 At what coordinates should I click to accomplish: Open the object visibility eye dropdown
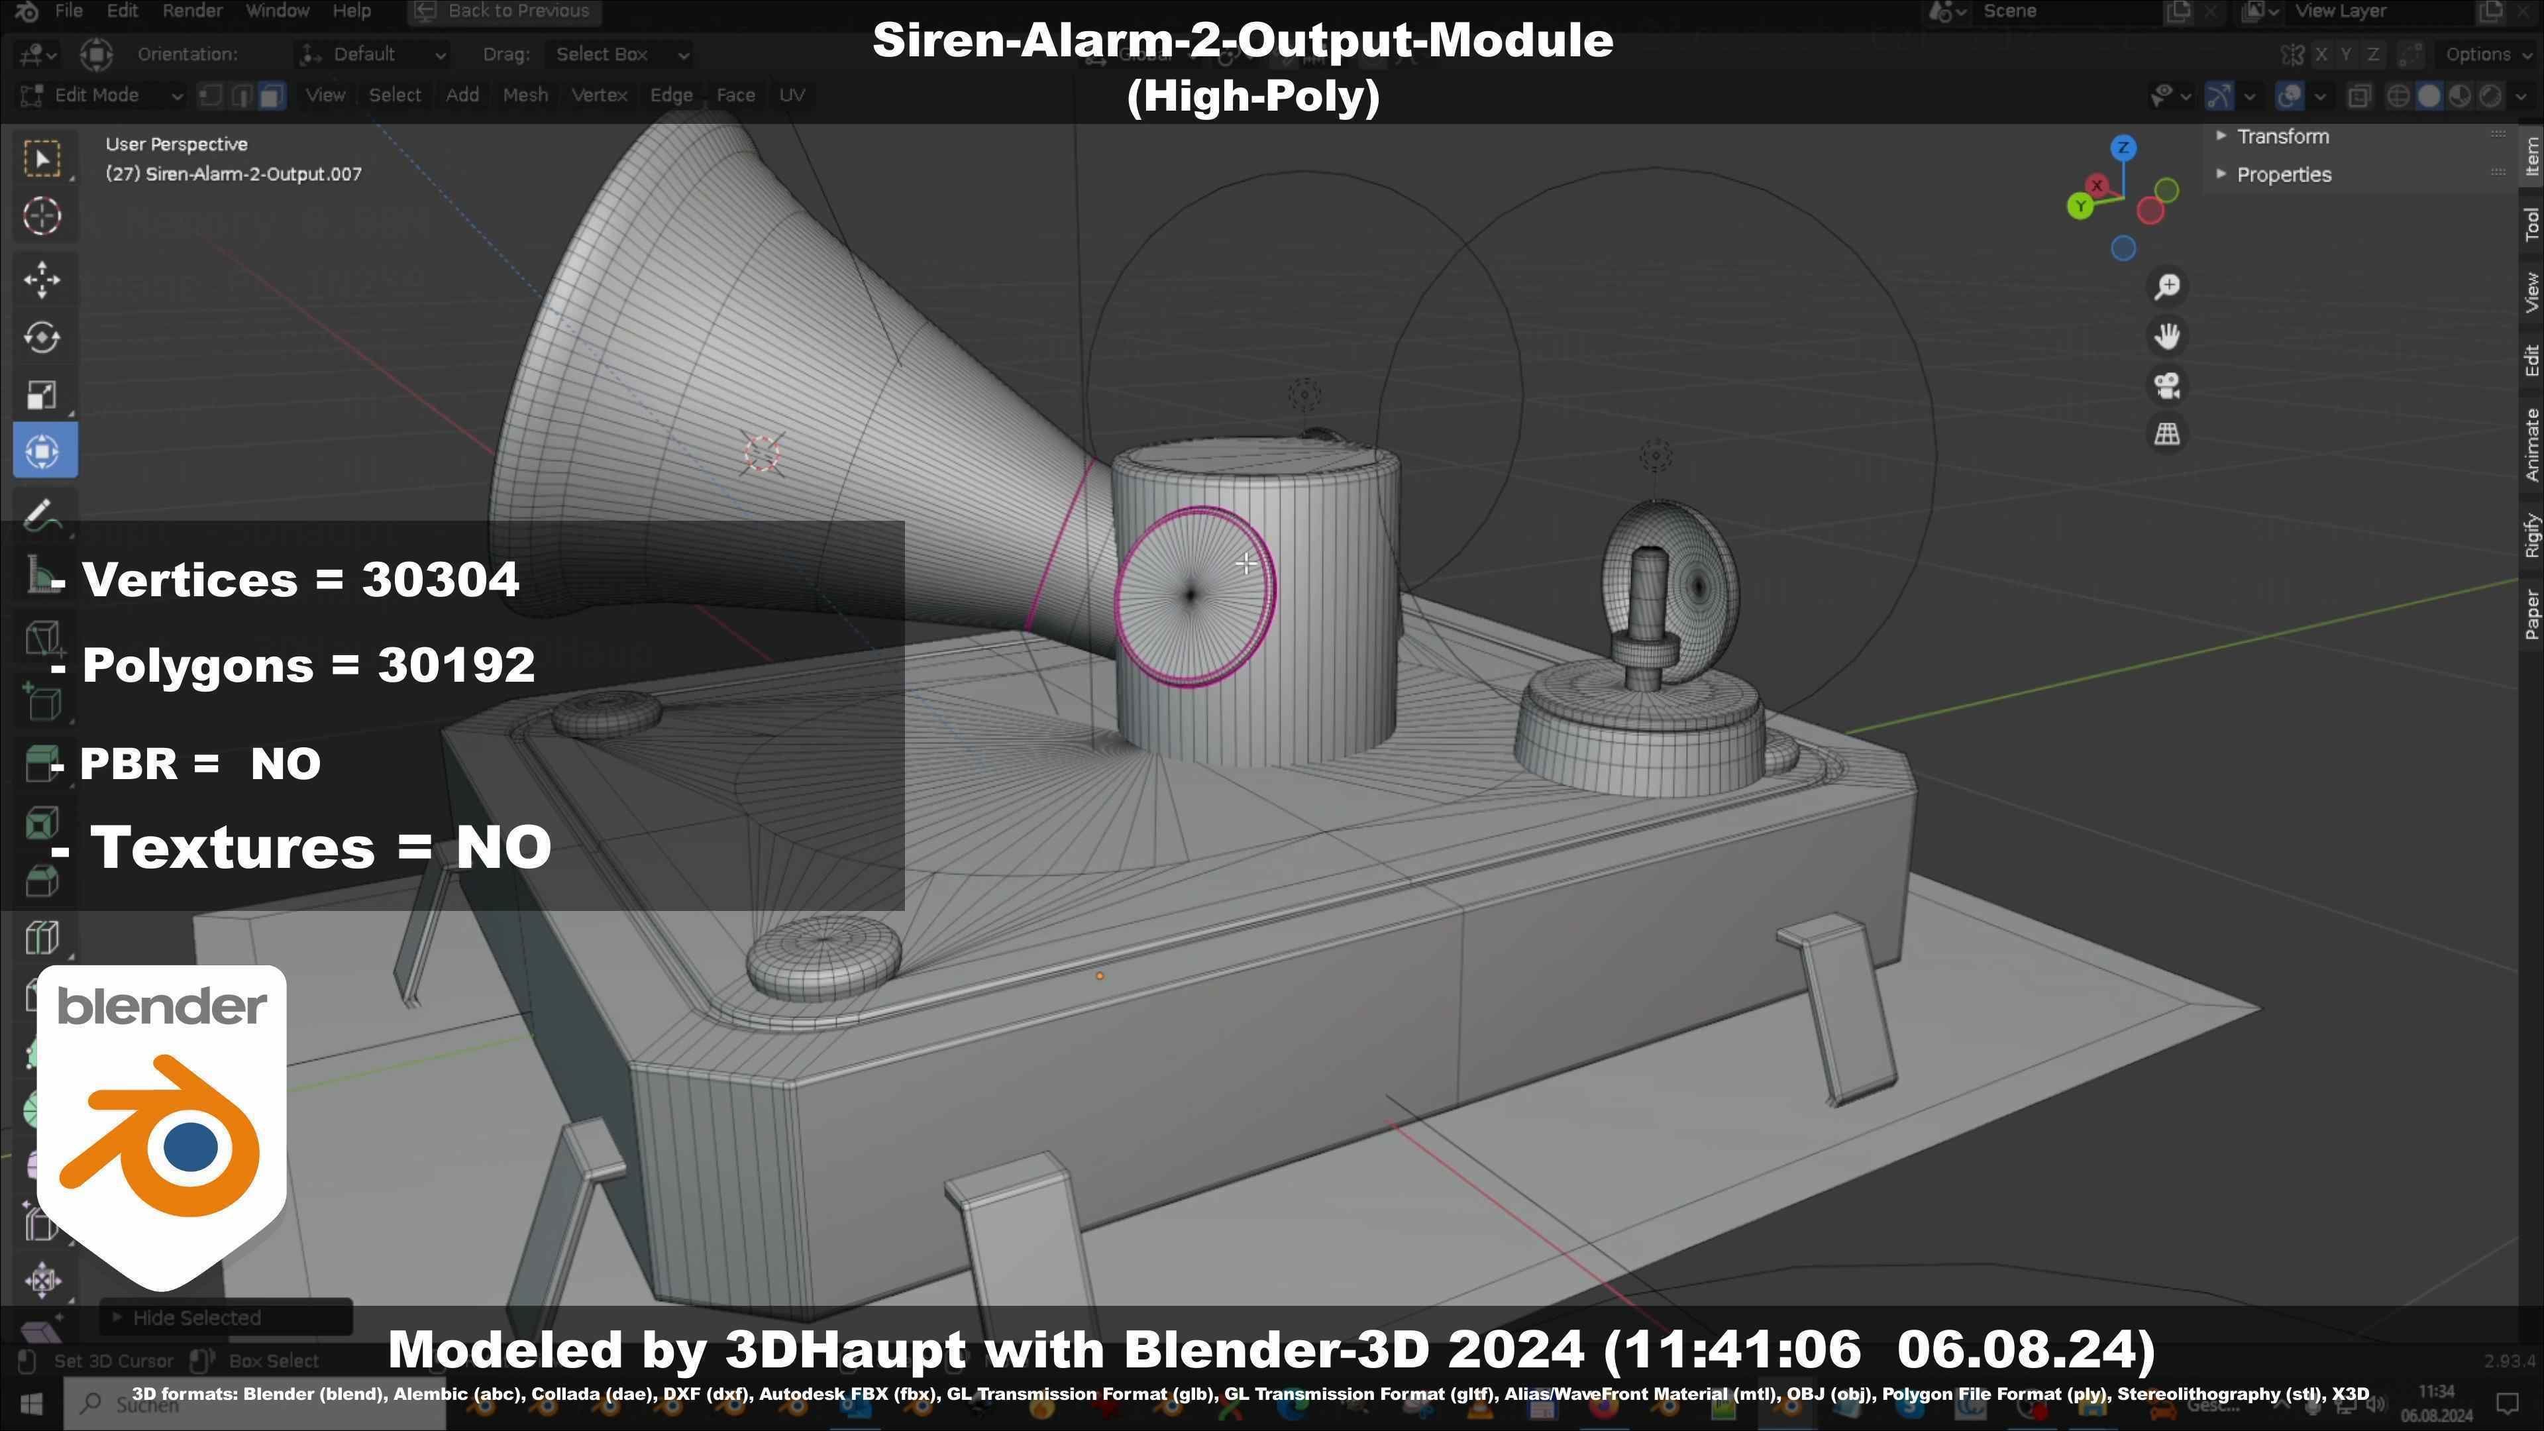click(x=2171, y=96)
